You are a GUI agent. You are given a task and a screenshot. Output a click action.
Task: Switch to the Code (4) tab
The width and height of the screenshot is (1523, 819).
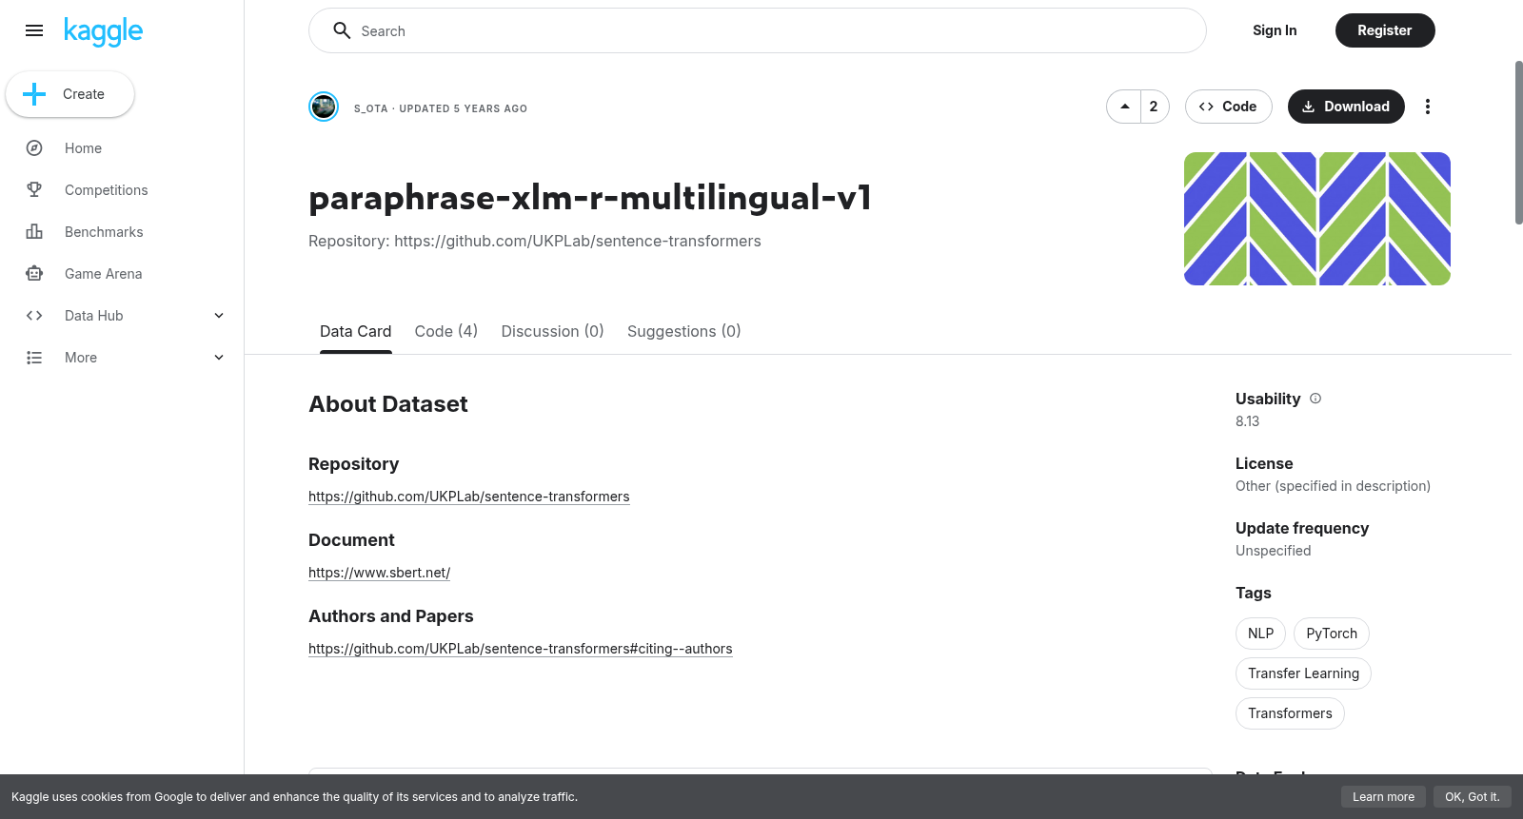pos(446,331)
